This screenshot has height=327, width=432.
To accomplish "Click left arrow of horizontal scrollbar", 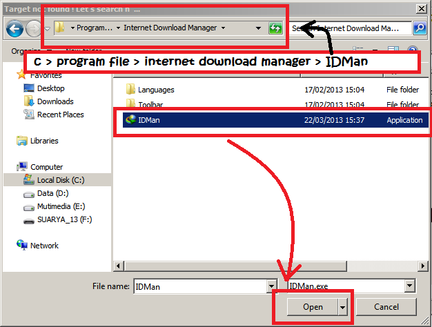I will [x=119, y=266].
